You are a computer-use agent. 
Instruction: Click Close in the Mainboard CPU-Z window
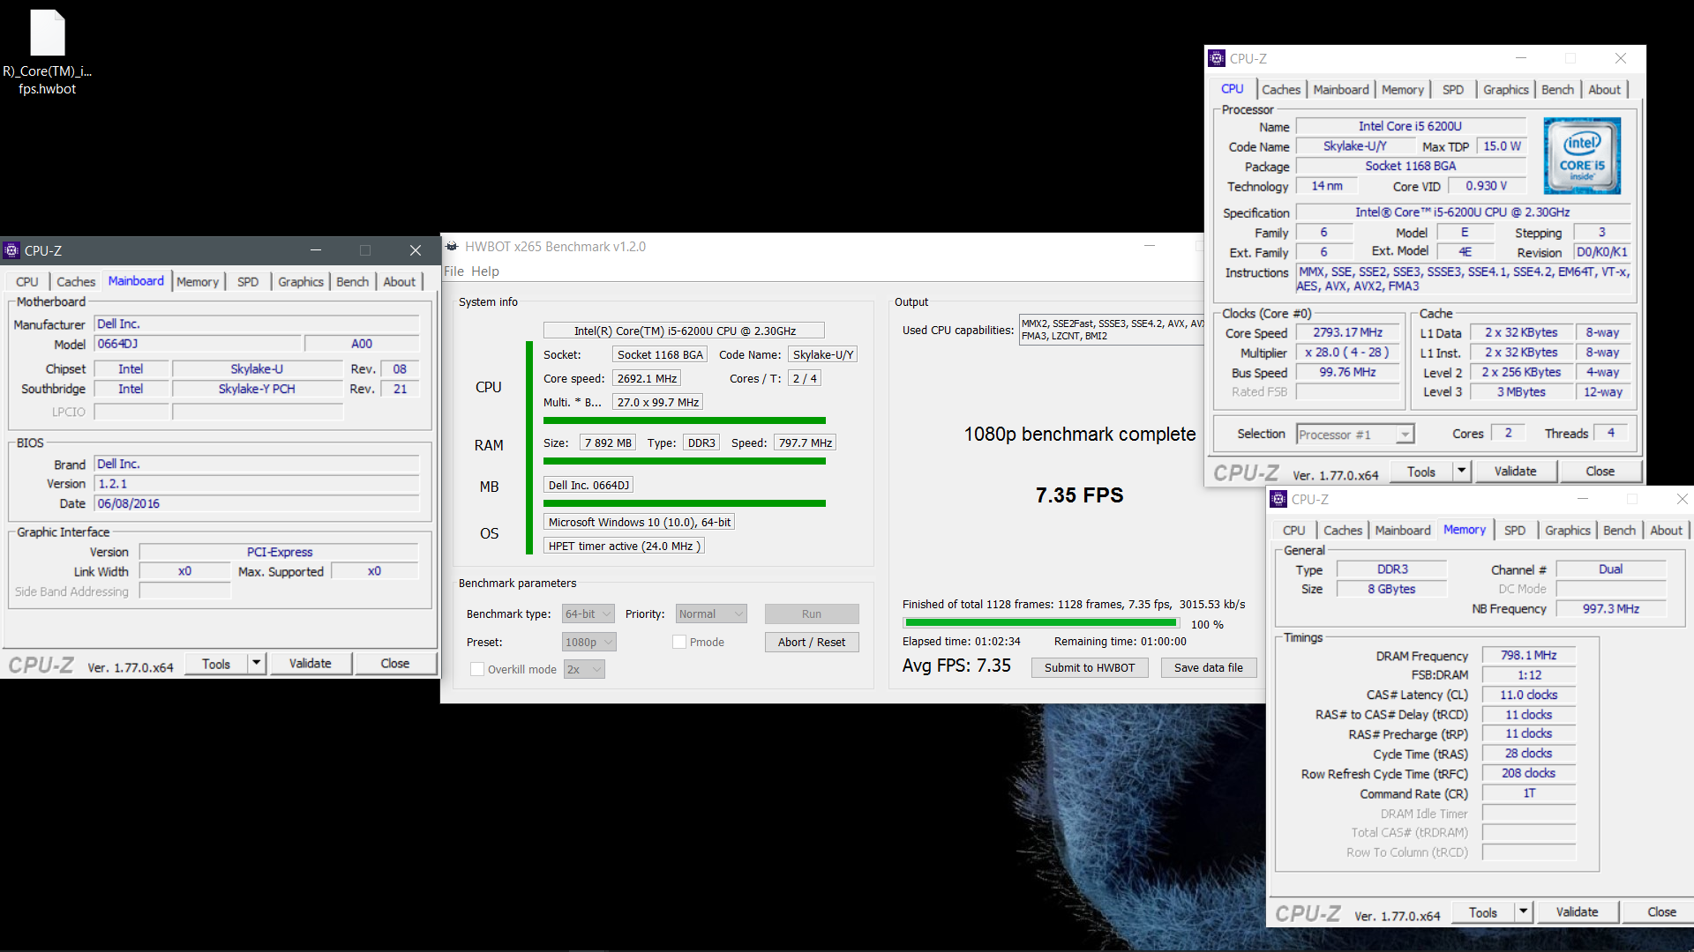pyautogui.click(x=395, y=663)
